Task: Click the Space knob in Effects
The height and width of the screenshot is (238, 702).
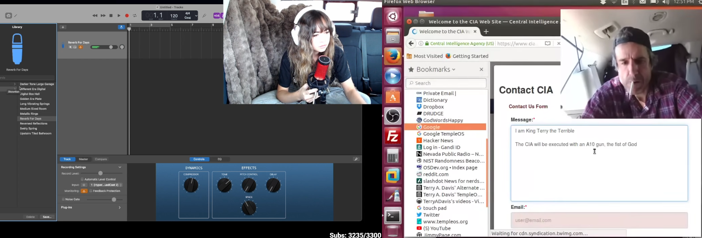Action: [249, 208]
